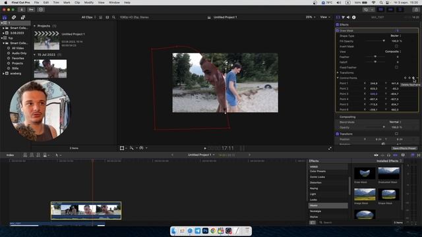The width and height of the screenshot is (422, 237).
Task: Open the Shape Type Bezier dropdown
Action: pyautogui.click(x=396, y=36)
